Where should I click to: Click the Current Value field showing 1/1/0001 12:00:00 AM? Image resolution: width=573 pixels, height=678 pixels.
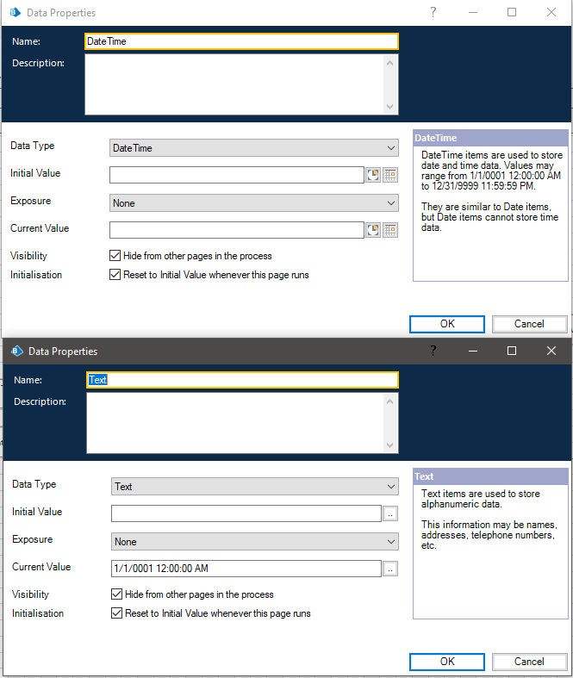point(246,569)
